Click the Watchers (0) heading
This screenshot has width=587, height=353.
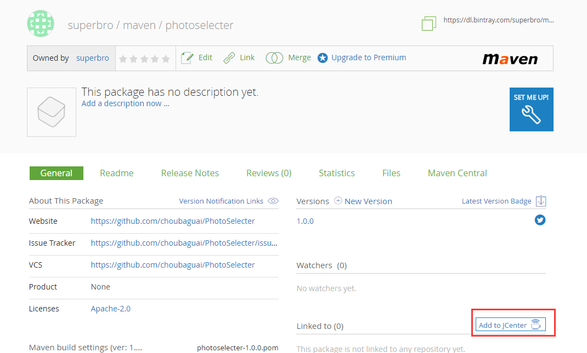[321, 265]
